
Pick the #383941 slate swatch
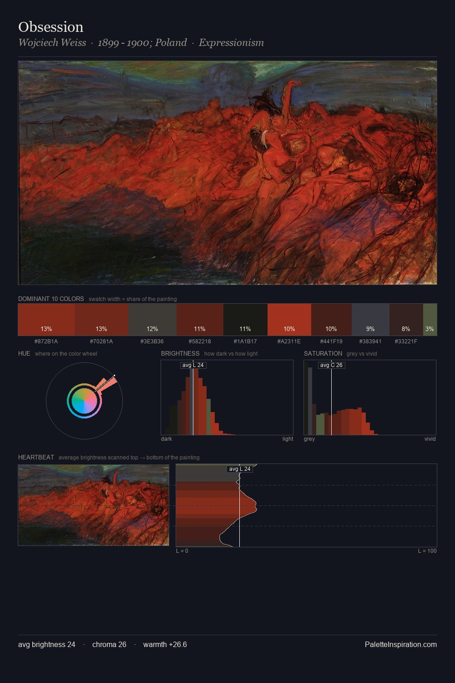(370, 320)
